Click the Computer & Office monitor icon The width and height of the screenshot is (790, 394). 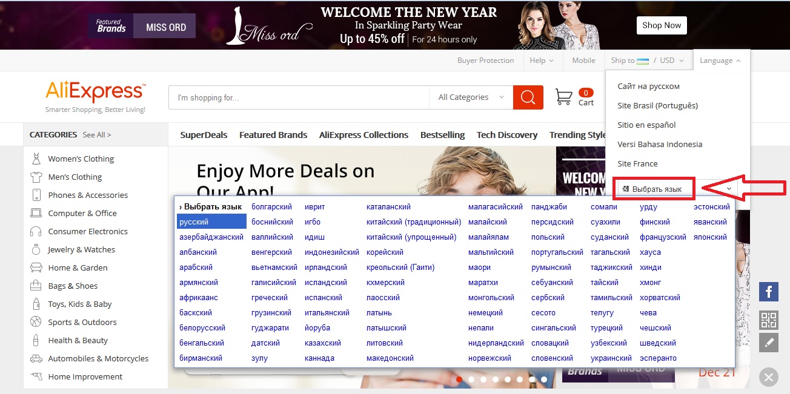click(x=36, y=213)
